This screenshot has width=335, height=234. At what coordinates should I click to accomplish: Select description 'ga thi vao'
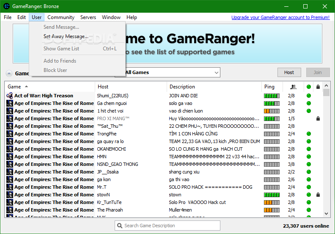coord(179,179)
